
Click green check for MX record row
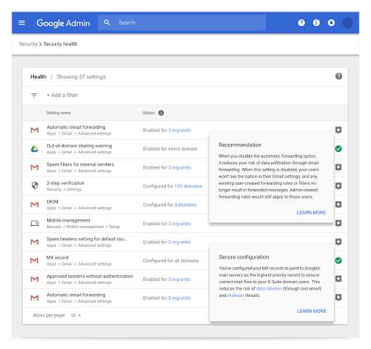point(338,261)
